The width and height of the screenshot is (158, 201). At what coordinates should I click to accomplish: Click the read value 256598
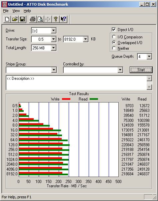tap(143, 145)
